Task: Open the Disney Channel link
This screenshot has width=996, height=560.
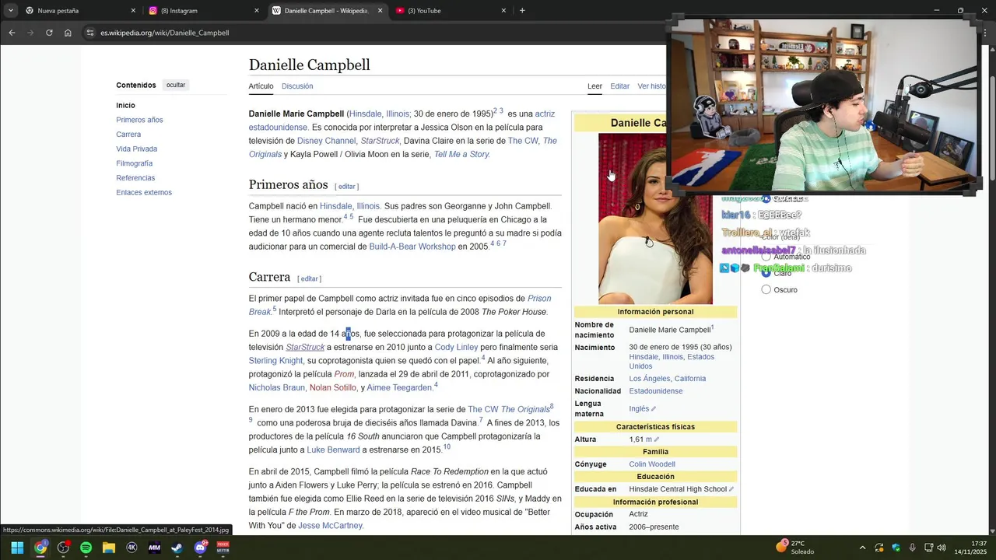Action: pos(326,141)
